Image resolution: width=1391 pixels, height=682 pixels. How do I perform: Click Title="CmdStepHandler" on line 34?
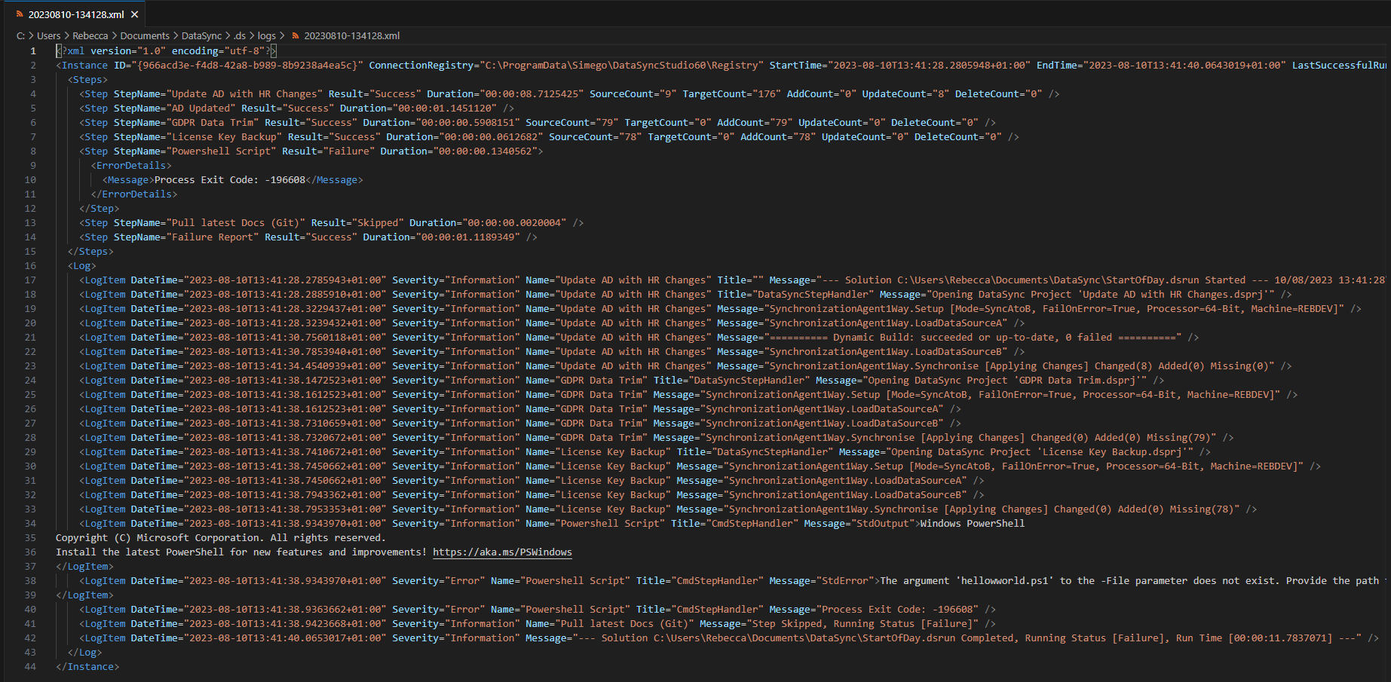pyautogui.click(x=734, y=524)
